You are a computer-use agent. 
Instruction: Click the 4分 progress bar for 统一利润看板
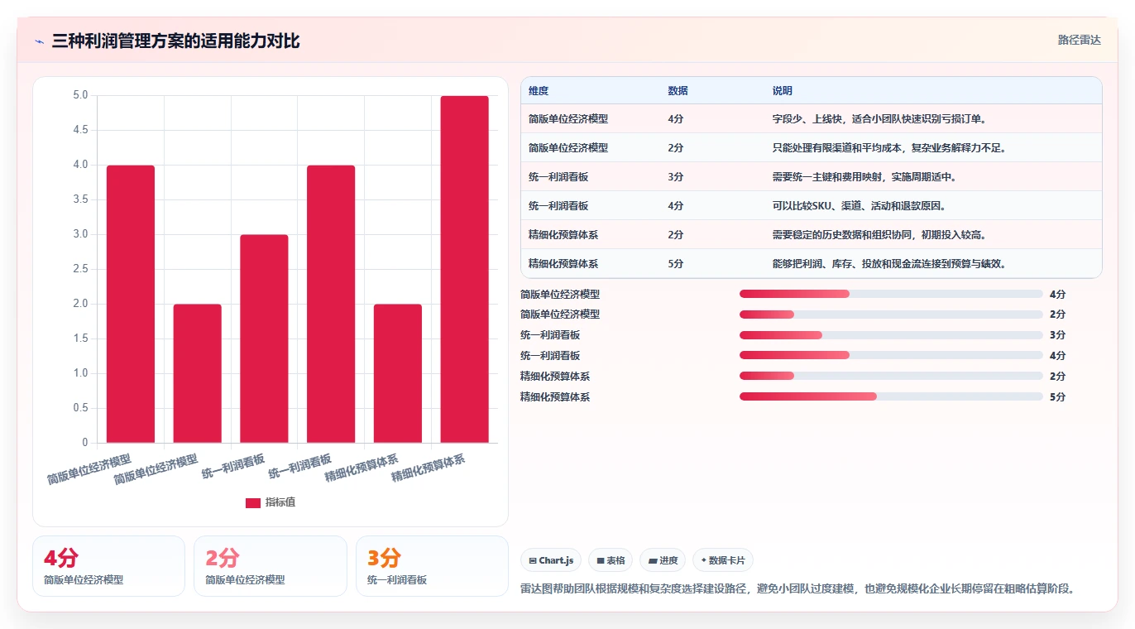(891, 355)
